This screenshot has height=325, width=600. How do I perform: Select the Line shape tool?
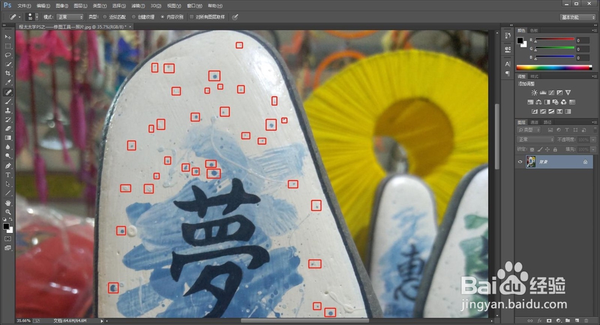8,193
